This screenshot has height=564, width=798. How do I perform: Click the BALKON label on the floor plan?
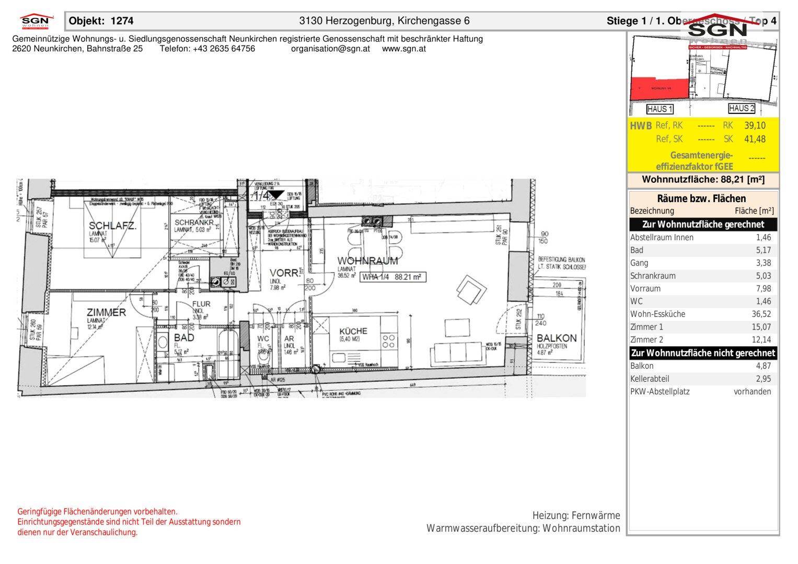[x=557, y=338]
